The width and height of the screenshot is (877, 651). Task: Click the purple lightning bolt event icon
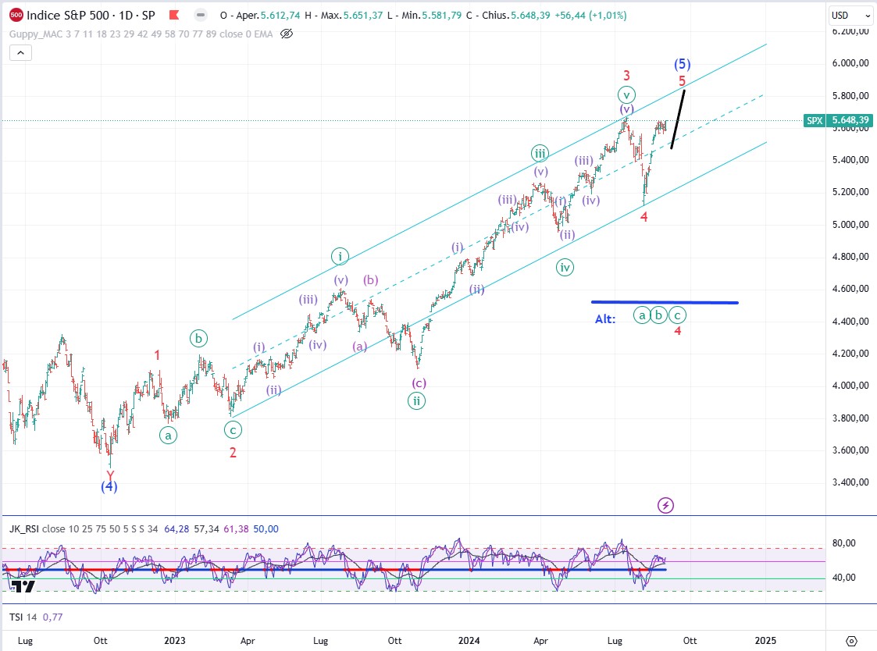click(665, 506)
